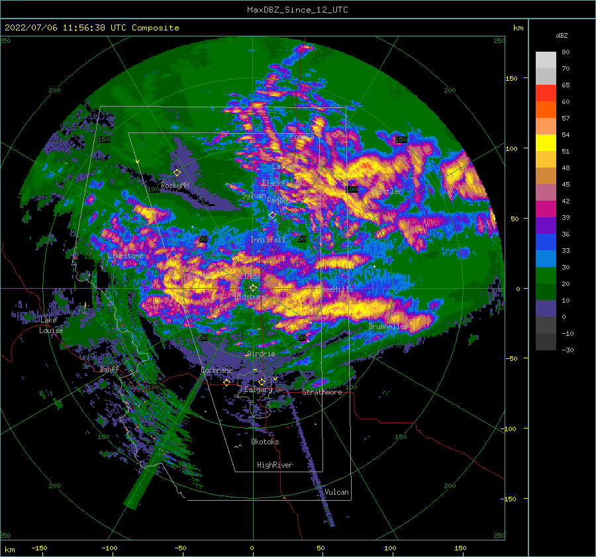Click the Cochrane city label
596x557 pixels.
(x=217, y=370)
